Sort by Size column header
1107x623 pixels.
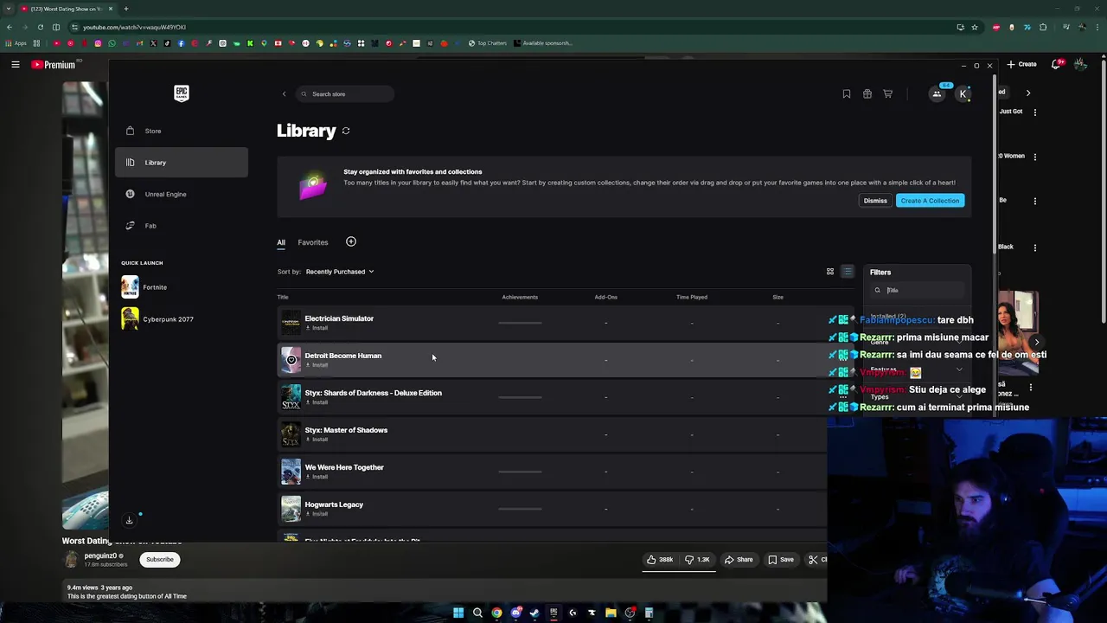pyautogui.click(x=778, y=297)
